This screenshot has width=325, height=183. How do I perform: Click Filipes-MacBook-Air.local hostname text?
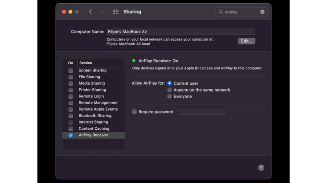pyautogui.click(x=128, y=44)
